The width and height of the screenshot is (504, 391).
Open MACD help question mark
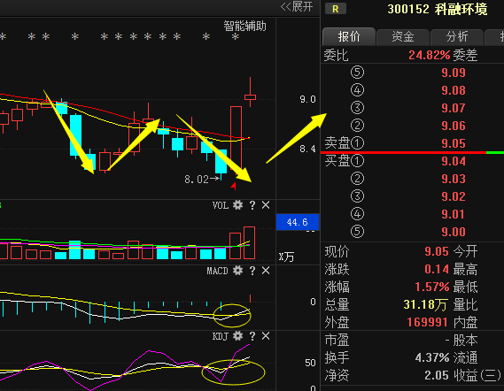252,271
